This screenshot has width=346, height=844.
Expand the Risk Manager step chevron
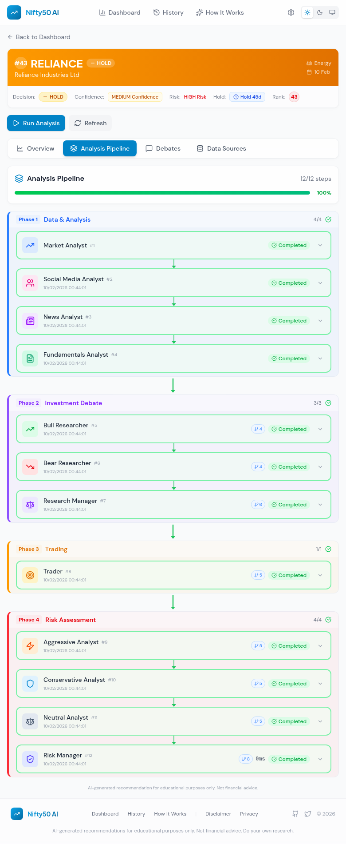tap(320, 759)
